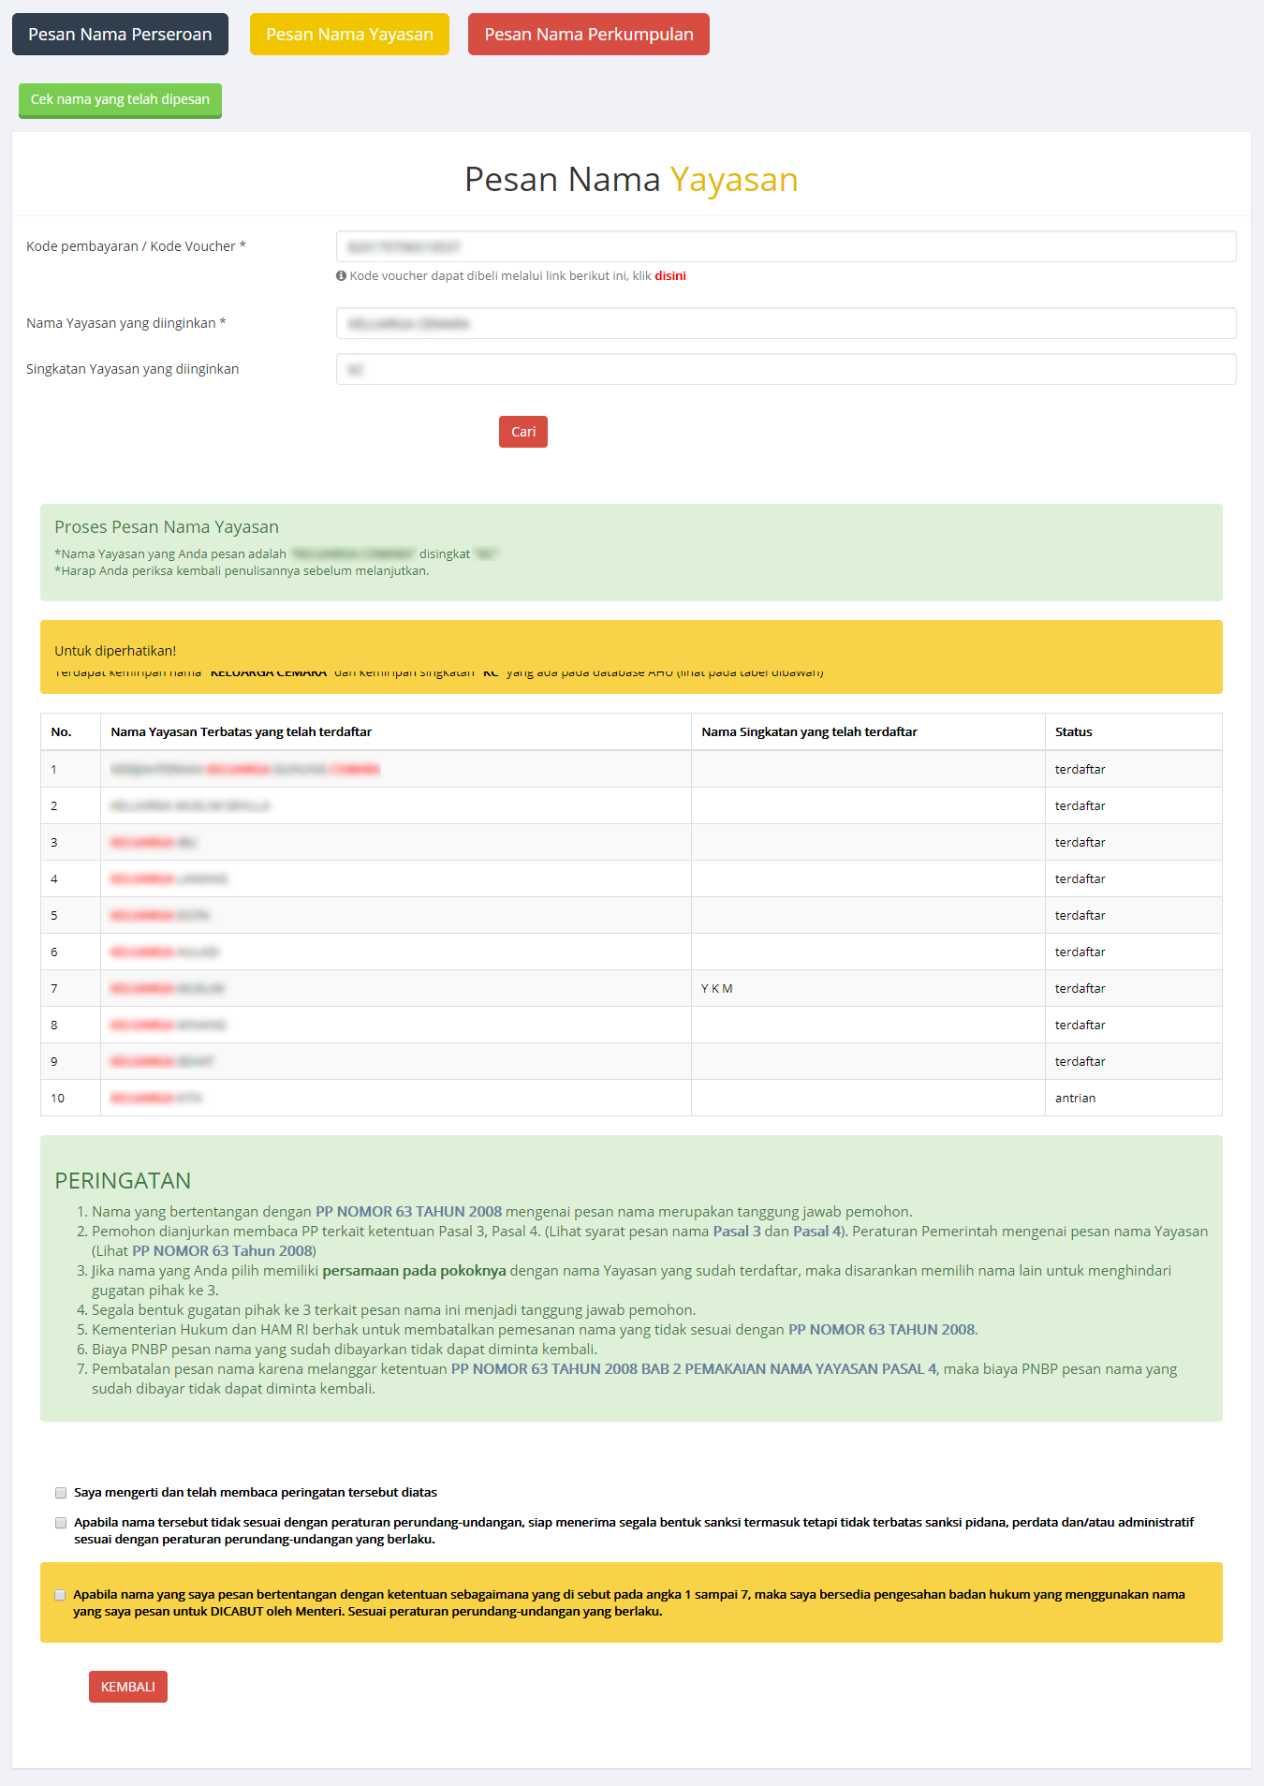Click 'Cek nama yang telah dipesan' button

120,100
